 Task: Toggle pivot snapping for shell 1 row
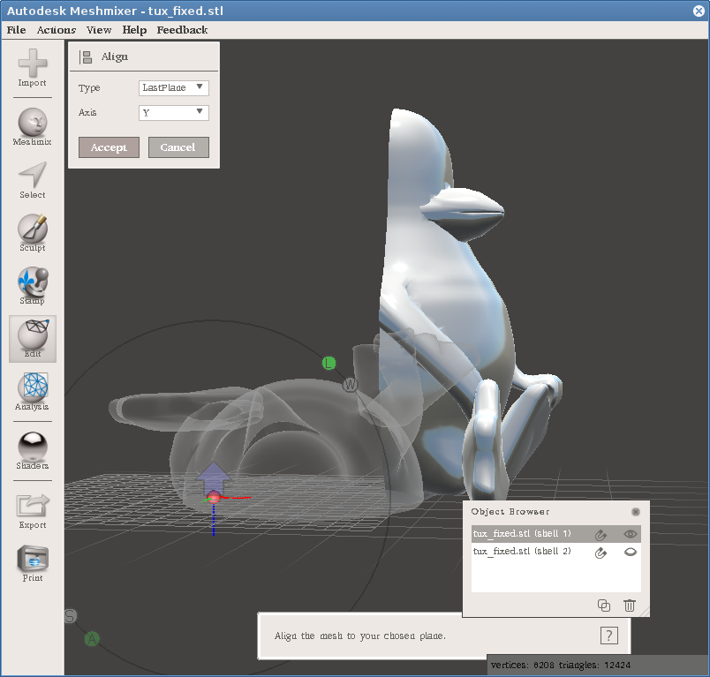(600, 534)
